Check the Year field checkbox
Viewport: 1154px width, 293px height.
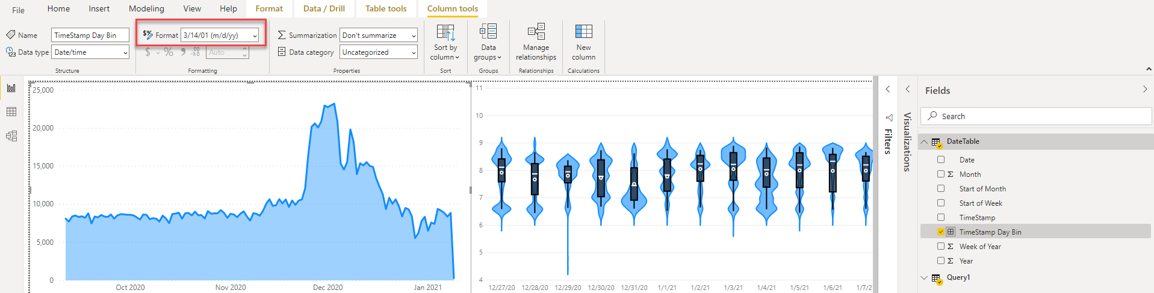pos(941,261)
